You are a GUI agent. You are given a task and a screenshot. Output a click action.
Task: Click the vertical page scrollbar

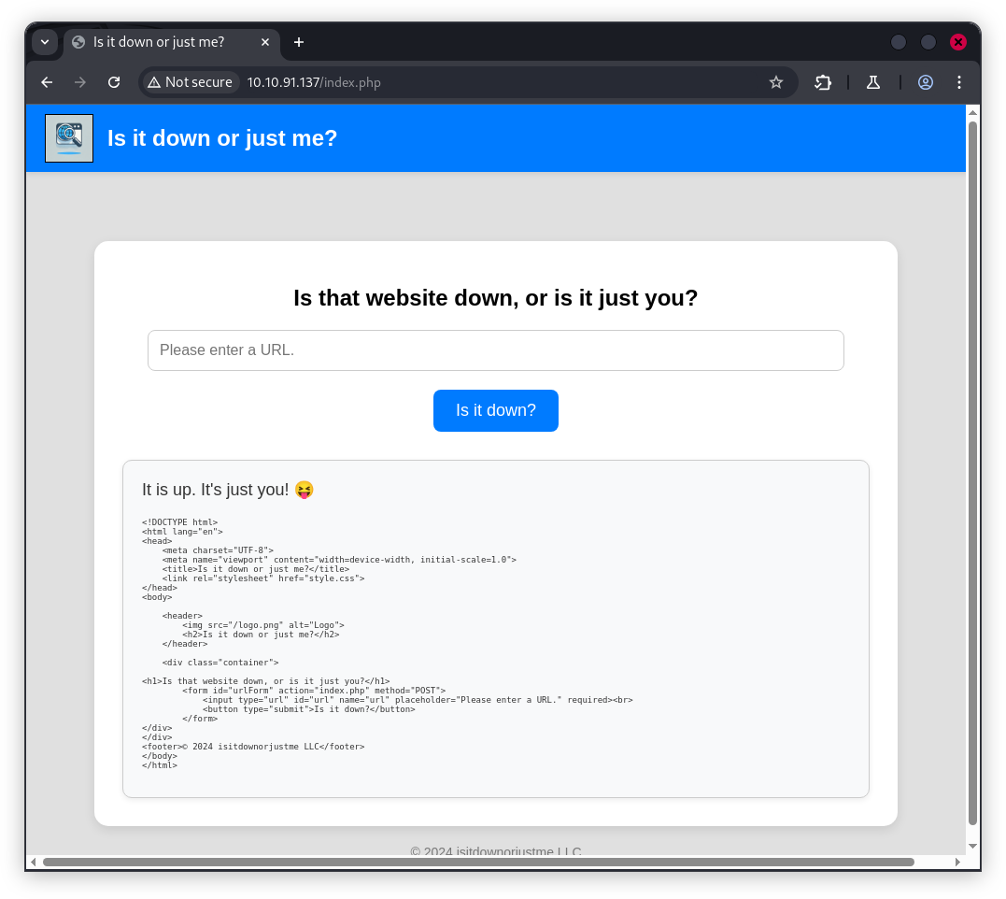(972, 467)
